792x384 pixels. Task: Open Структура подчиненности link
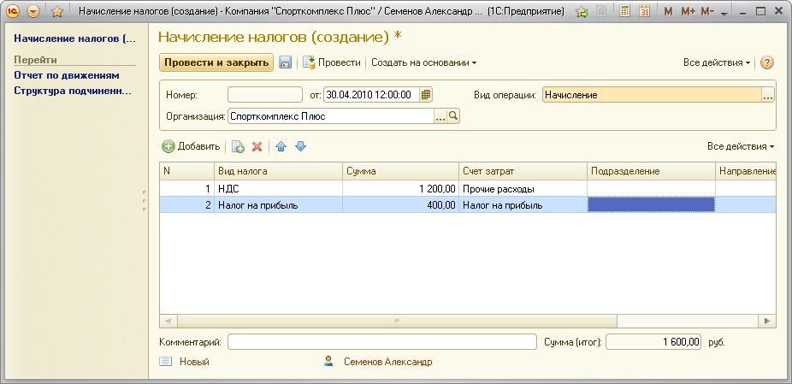tap(73, 92)
